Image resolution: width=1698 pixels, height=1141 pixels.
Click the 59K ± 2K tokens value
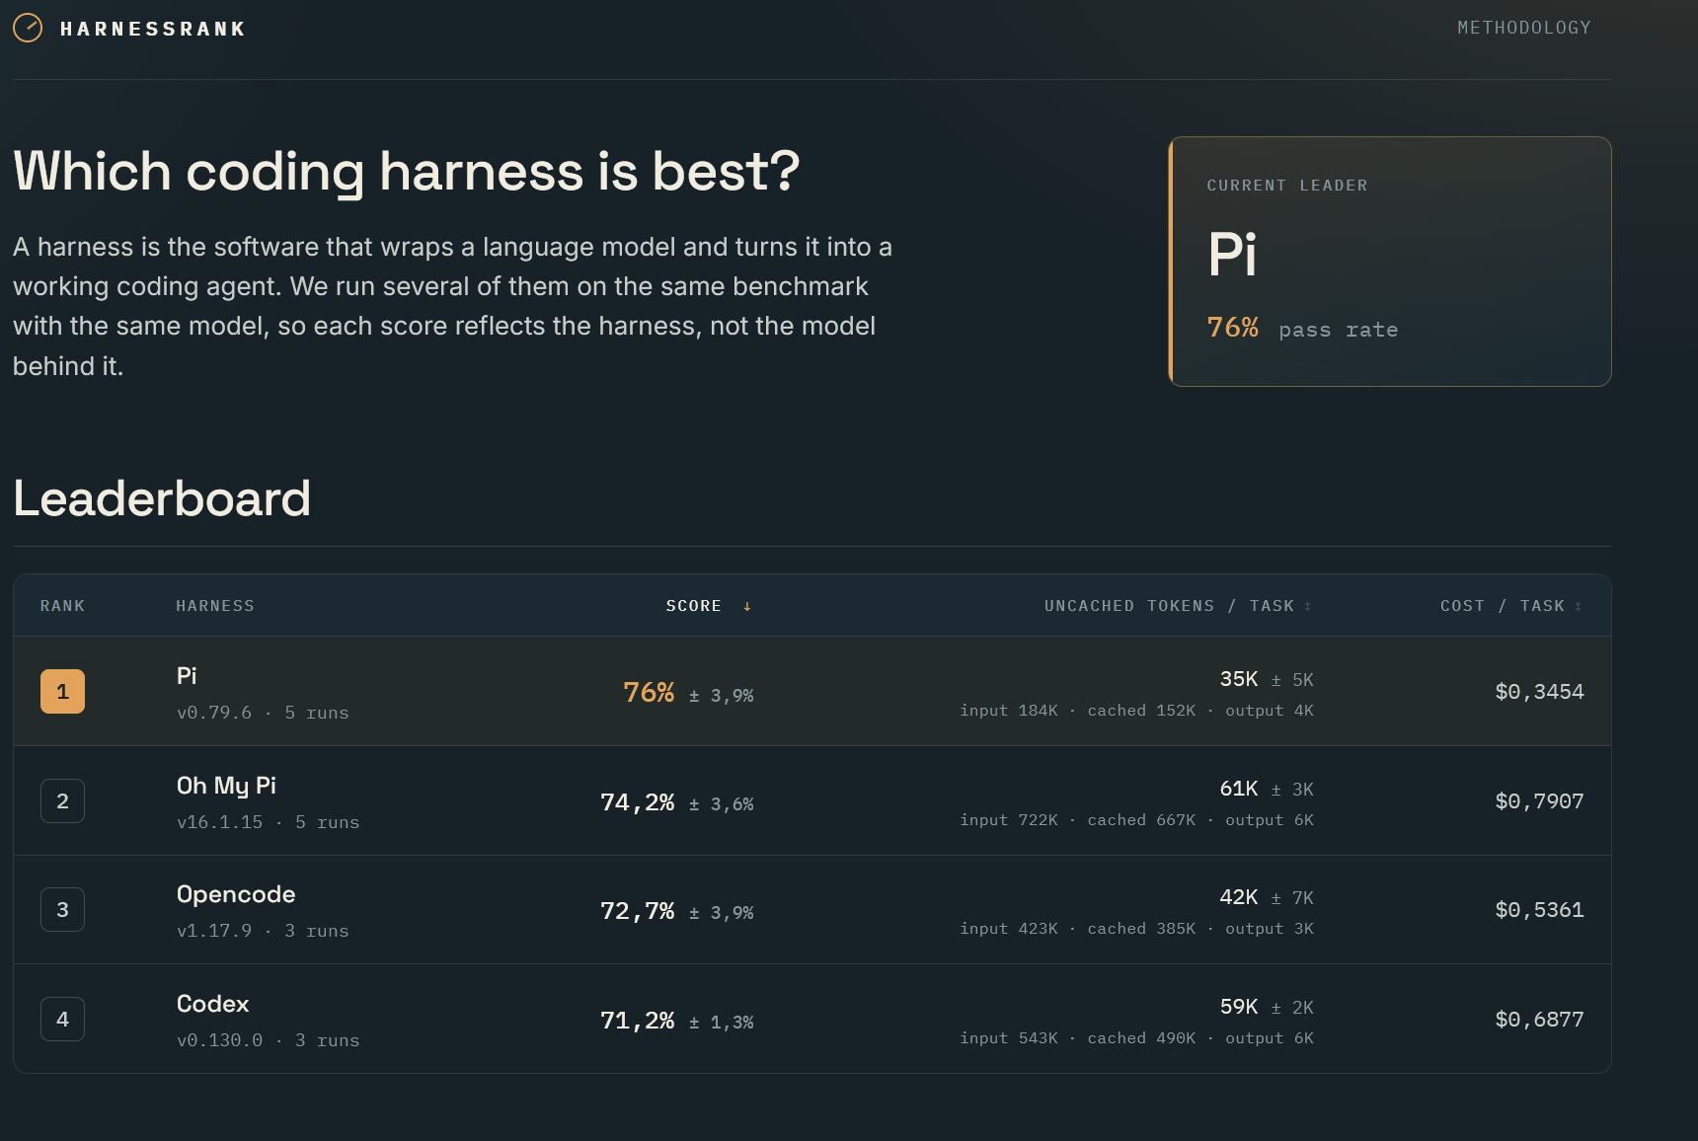coord(1267,1007)
